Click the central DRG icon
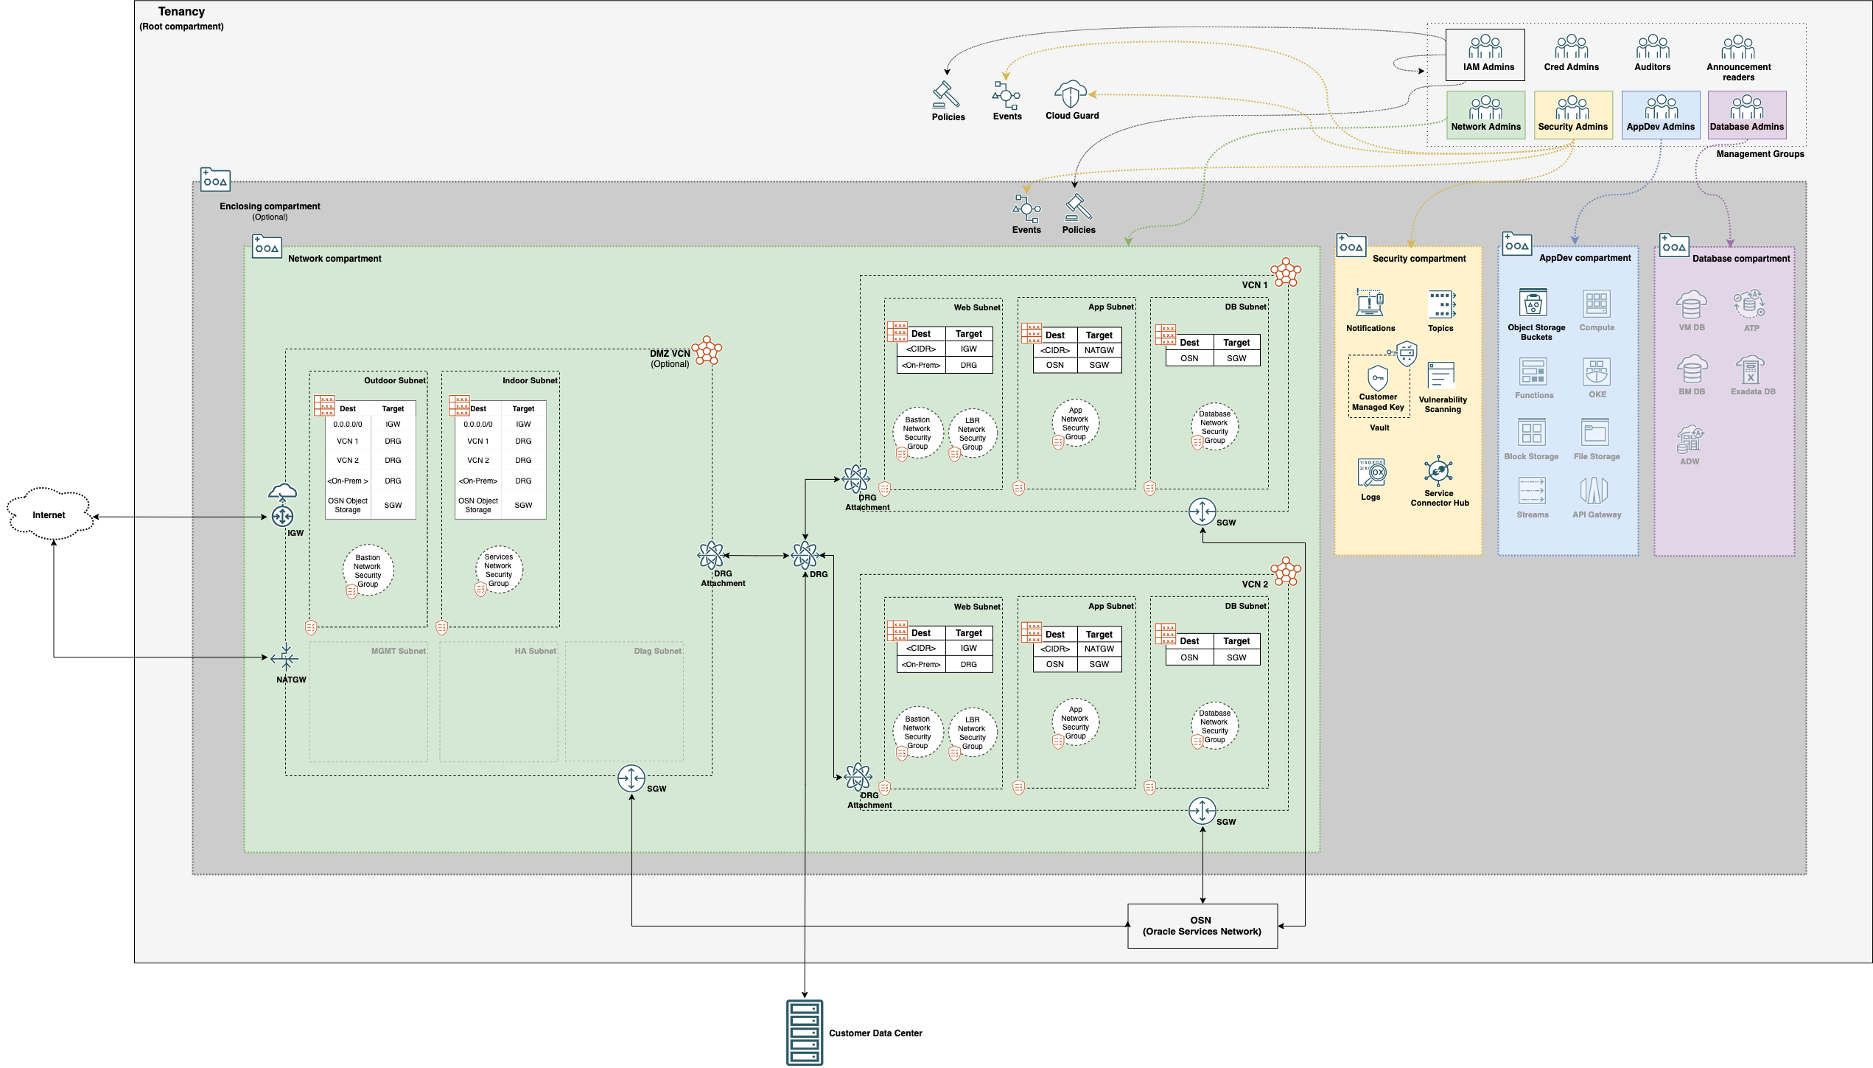The image size is (1873, 1068). [805, 556]
